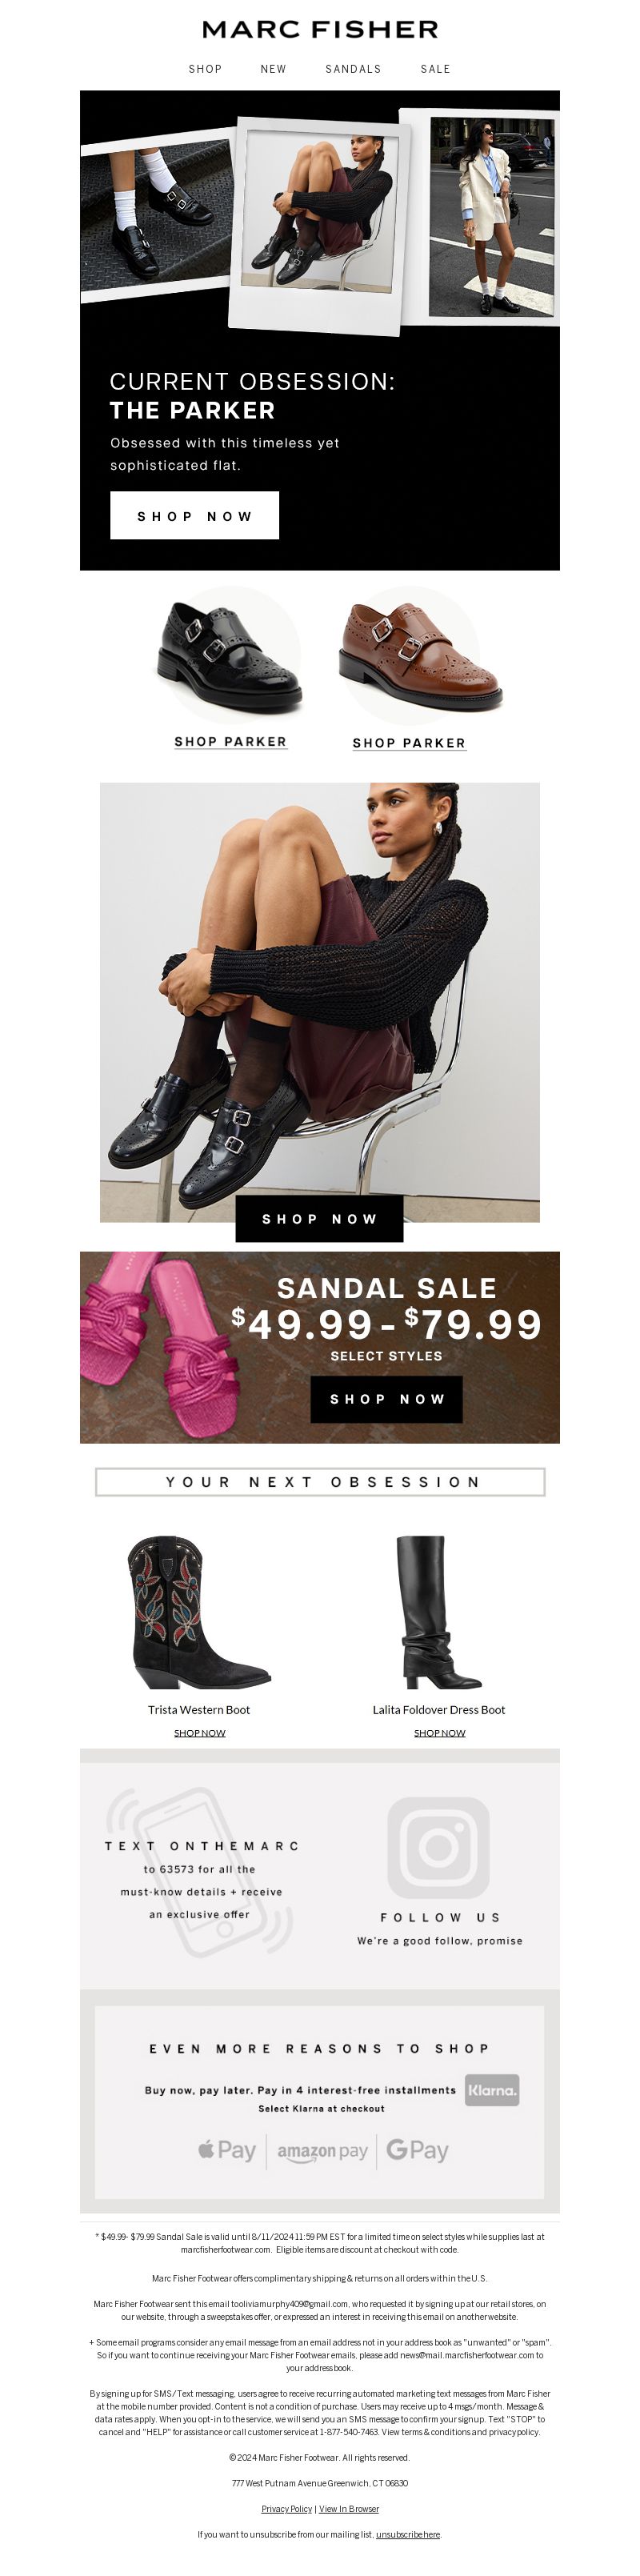Click Shop Parker under black shoe
This screenshot has height=2576, width=640.
coord(230,741)
